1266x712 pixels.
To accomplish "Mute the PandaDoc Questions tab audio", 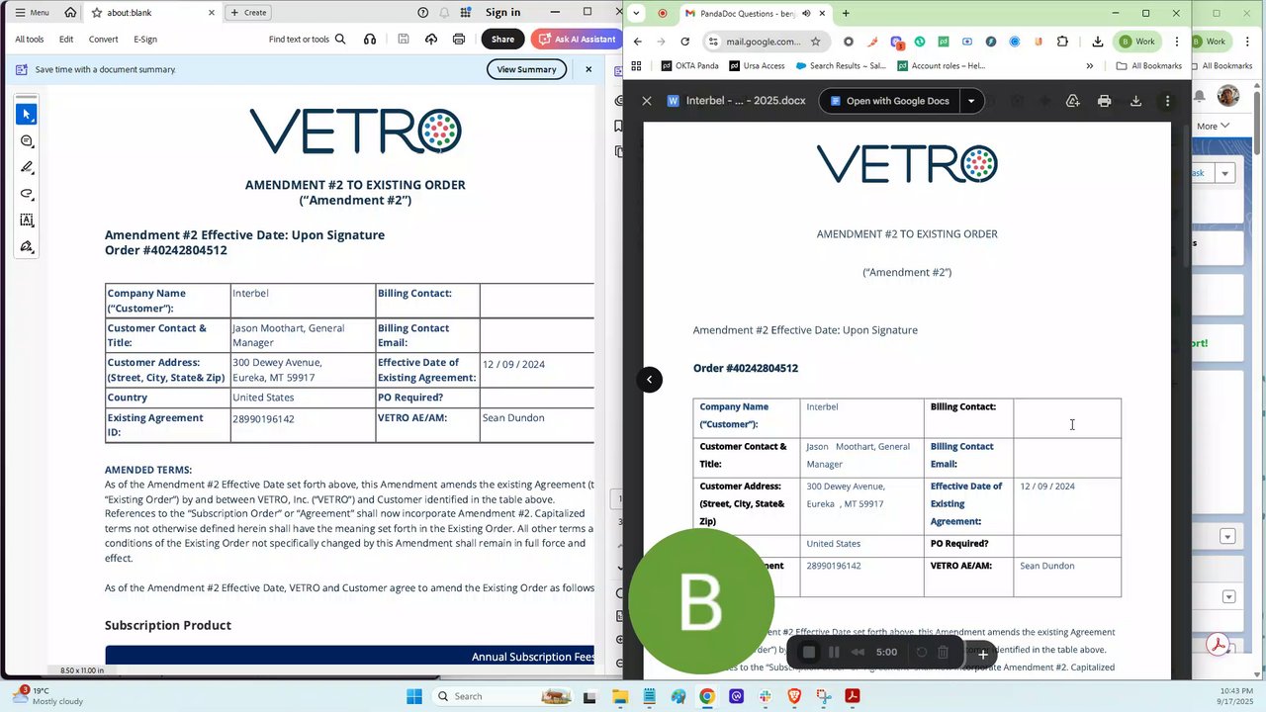I will tap(806, 14).
